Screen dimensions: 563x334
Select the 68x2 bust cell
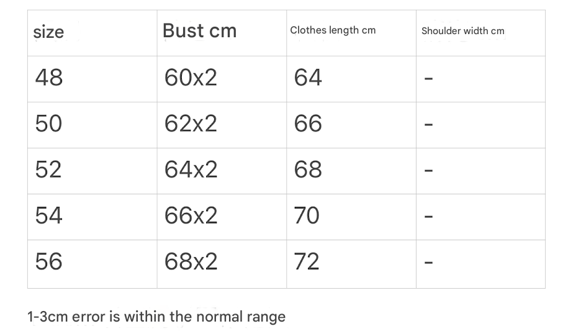click(191, 261)
